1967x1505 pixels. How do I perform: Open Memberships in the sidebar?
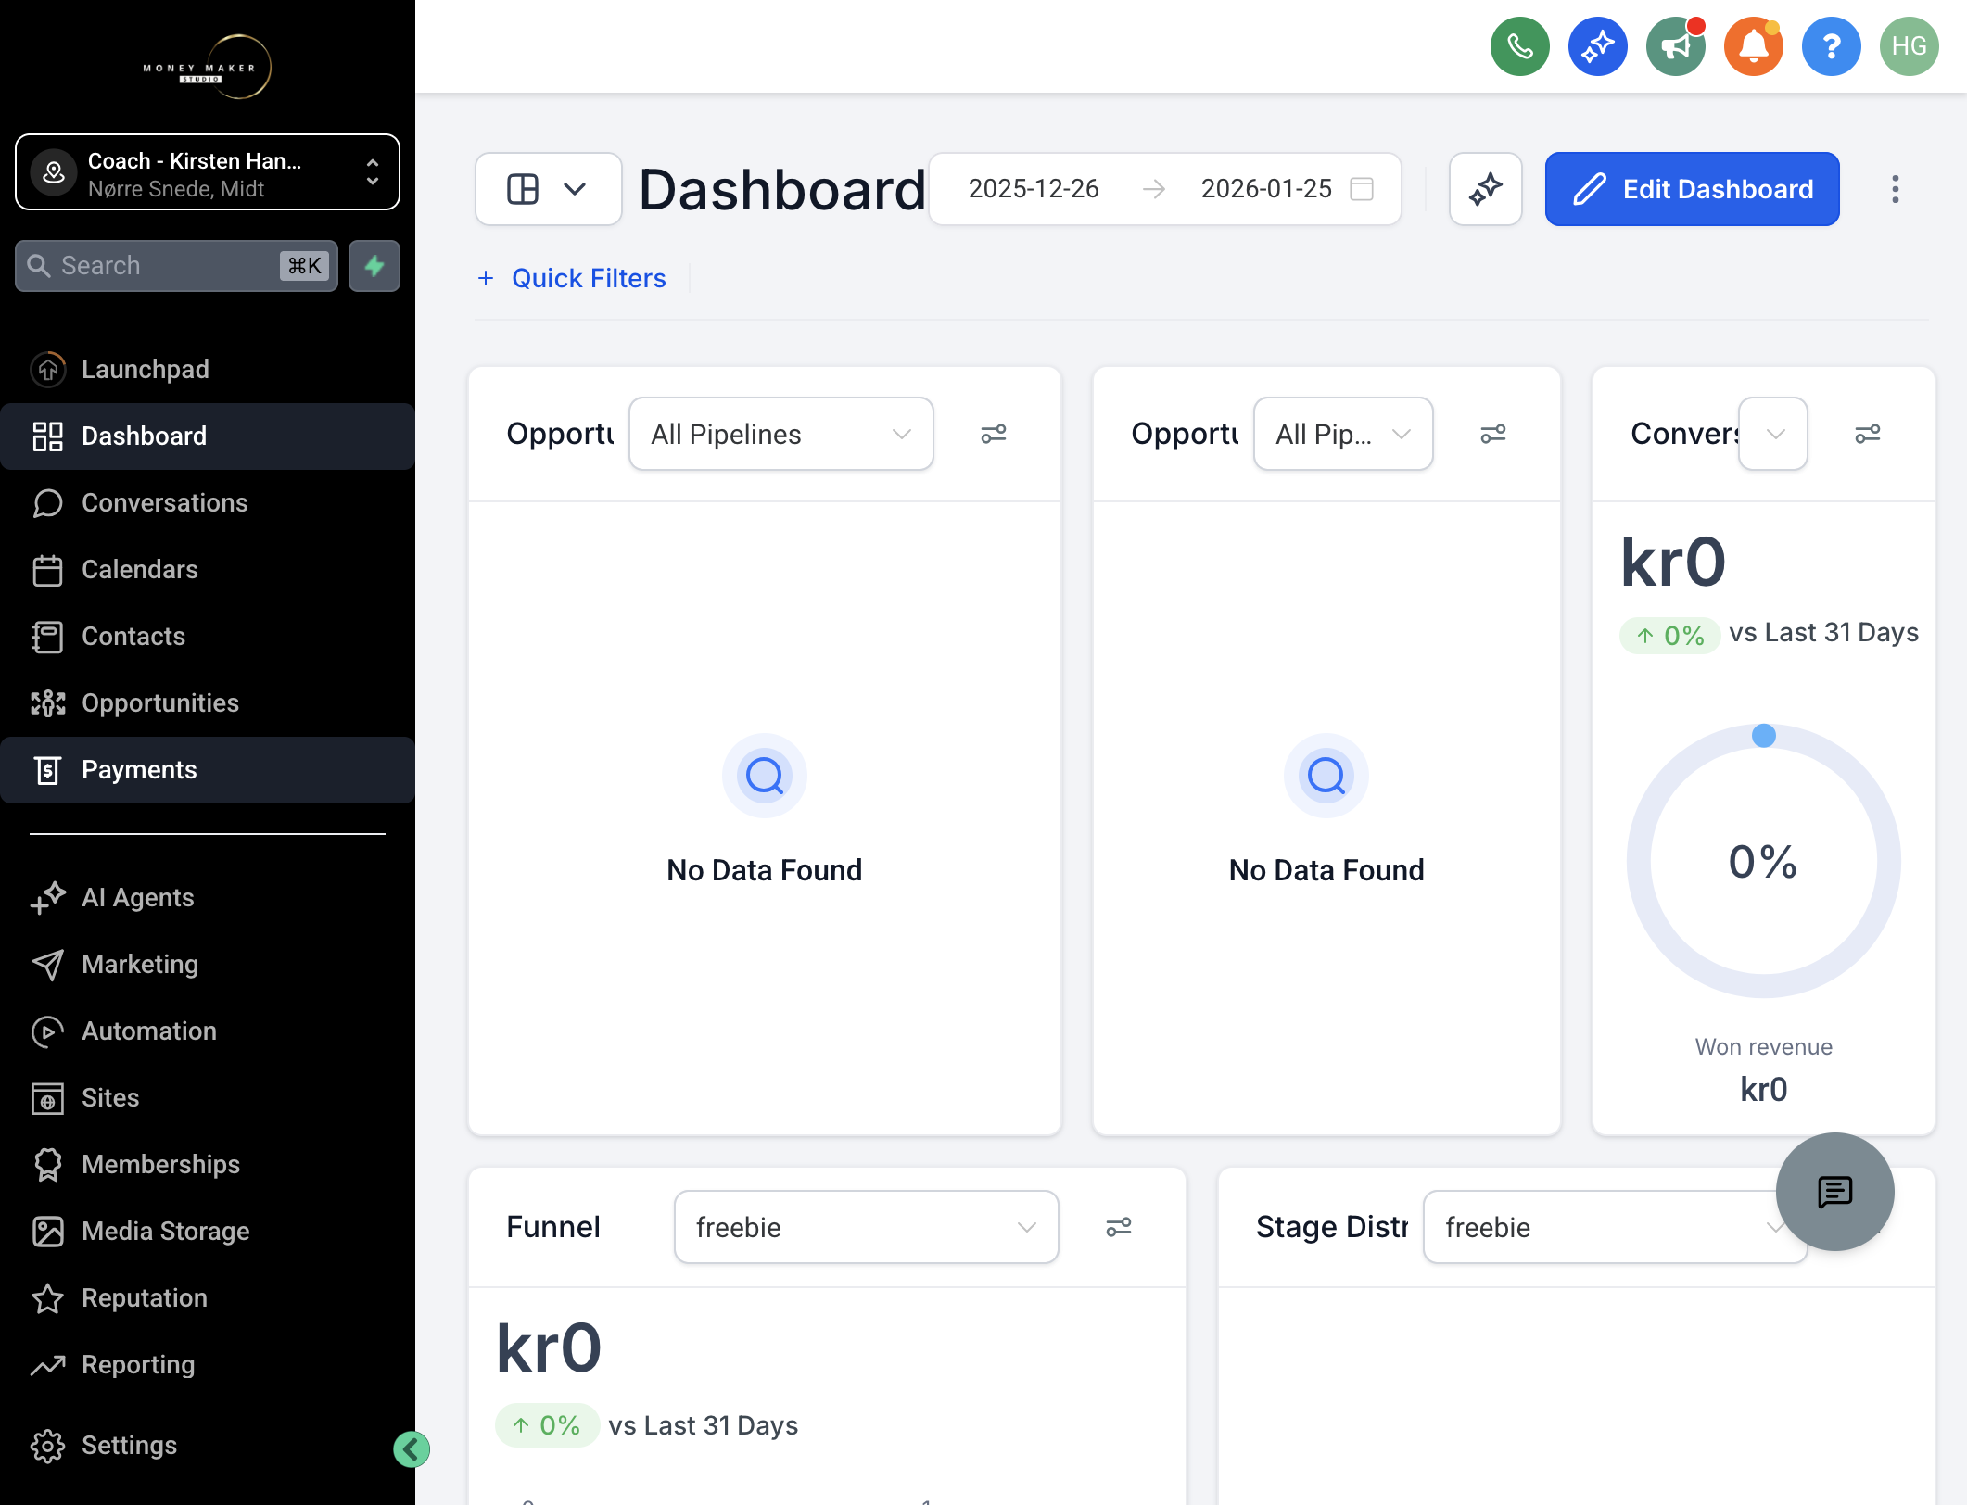208,1164
